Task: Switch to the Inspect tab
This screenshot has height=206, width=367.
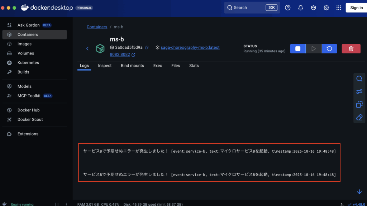Action: pos(105,66)
